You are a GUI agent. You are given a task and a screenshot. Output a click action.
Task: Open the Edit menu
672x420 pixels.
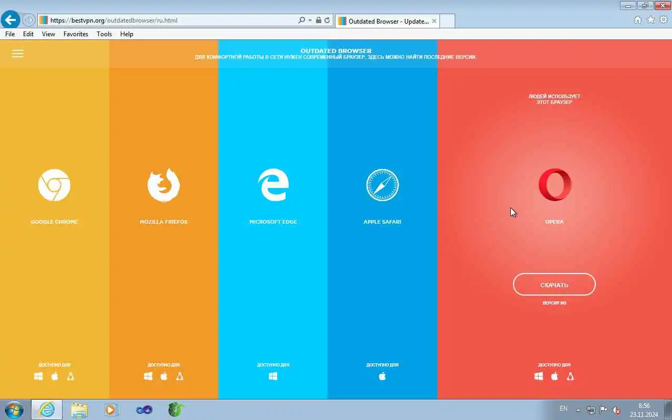(28, 34)
